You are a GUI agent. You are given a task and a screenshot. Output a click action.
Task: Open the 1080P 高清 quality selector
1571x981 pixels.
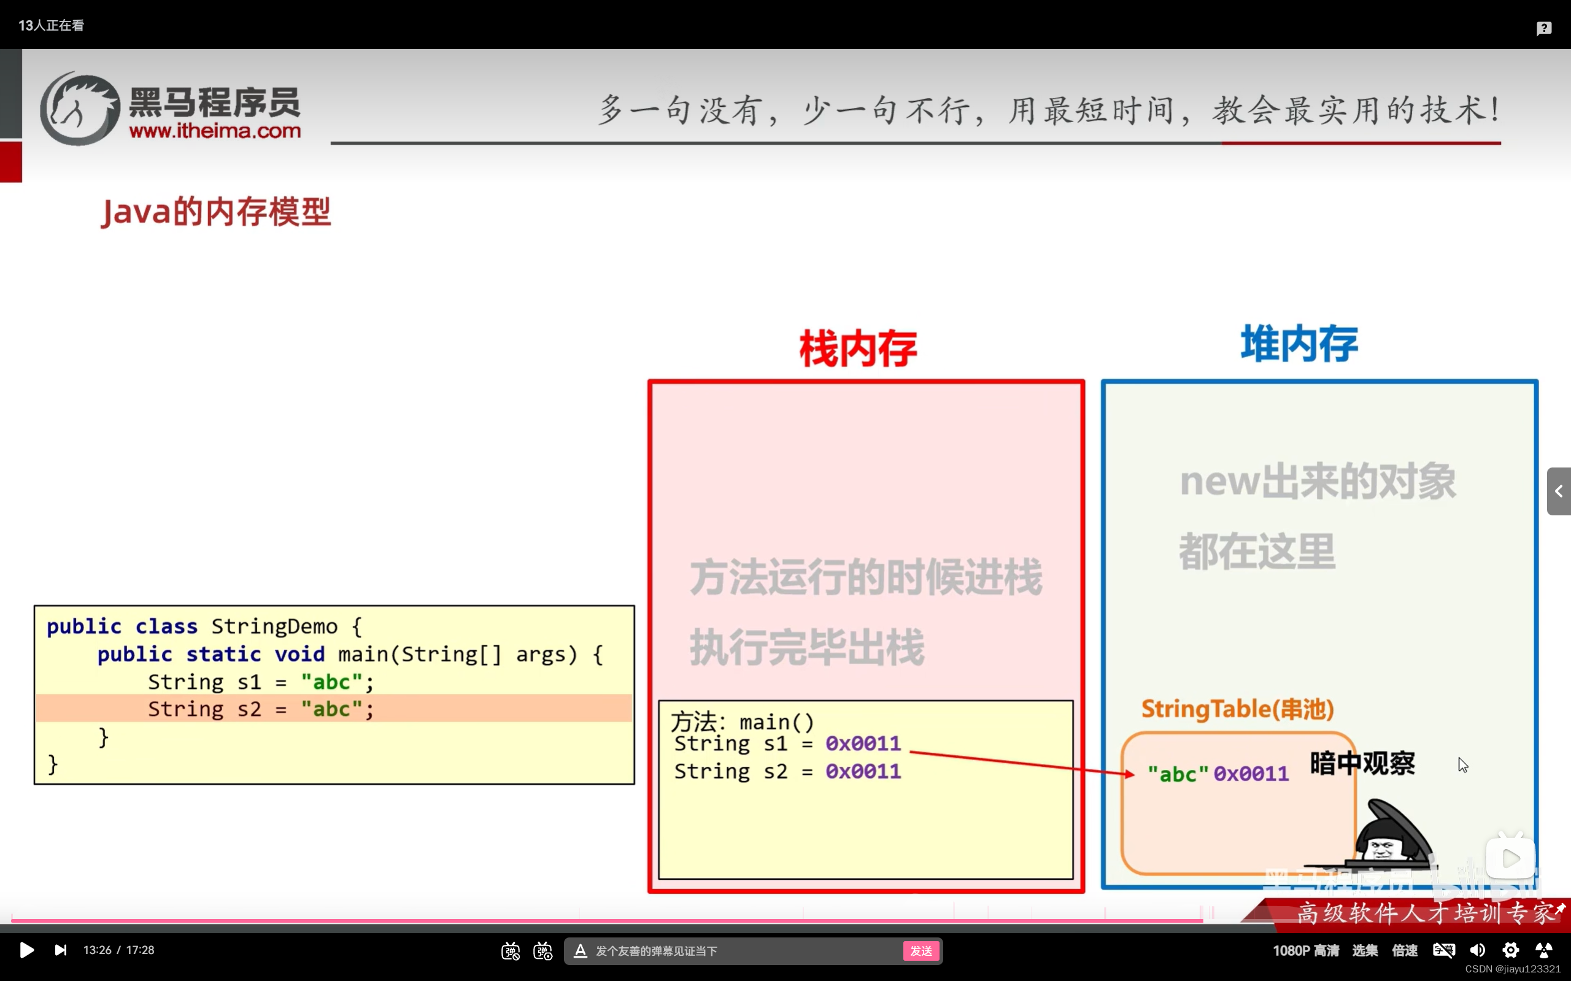click(1307, 950)
